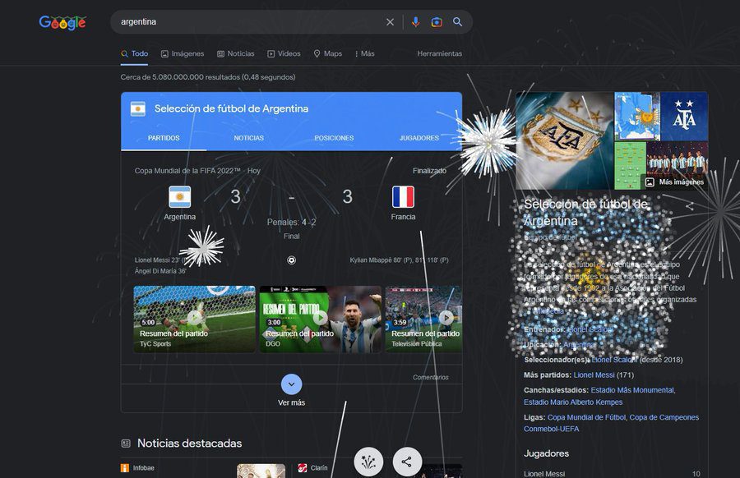
Task: Open the large AFA crest image
Action: click(564, 141)
